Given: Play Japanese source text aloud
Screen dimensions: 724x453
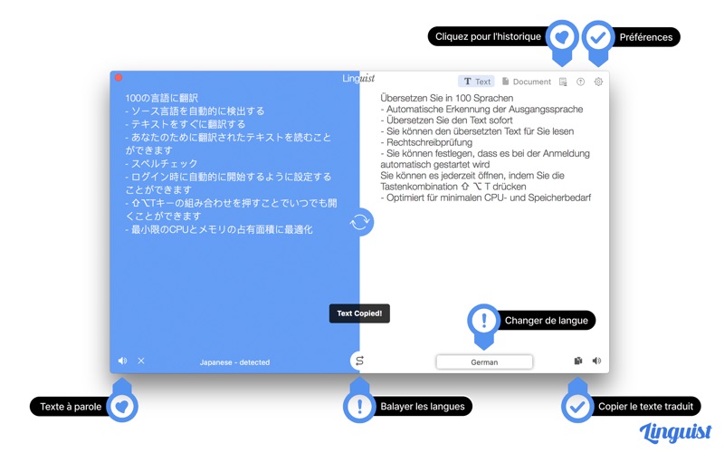Looking at the screenshot, I should coord(122,361).
